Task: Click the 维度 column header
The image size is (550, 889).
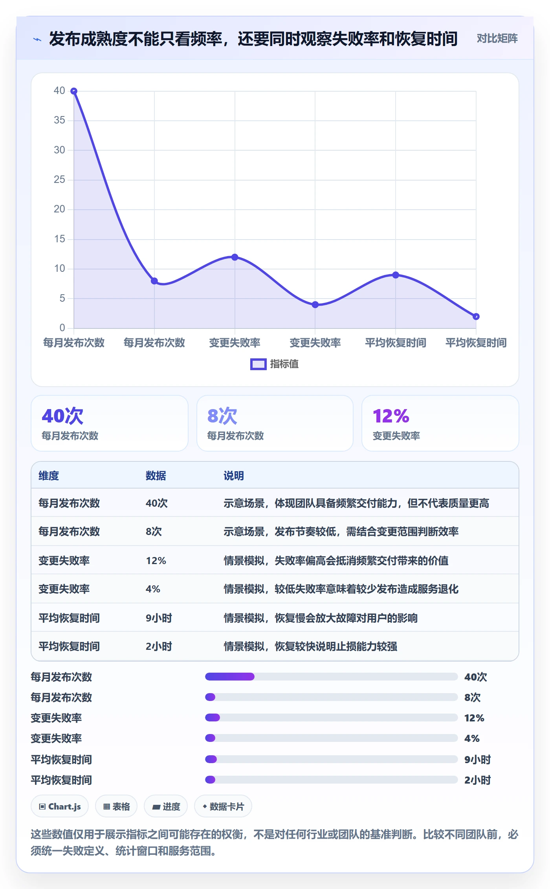Action: click(49, 476)
